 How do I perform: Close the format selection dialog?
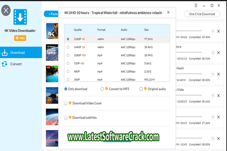pos(168,13)
